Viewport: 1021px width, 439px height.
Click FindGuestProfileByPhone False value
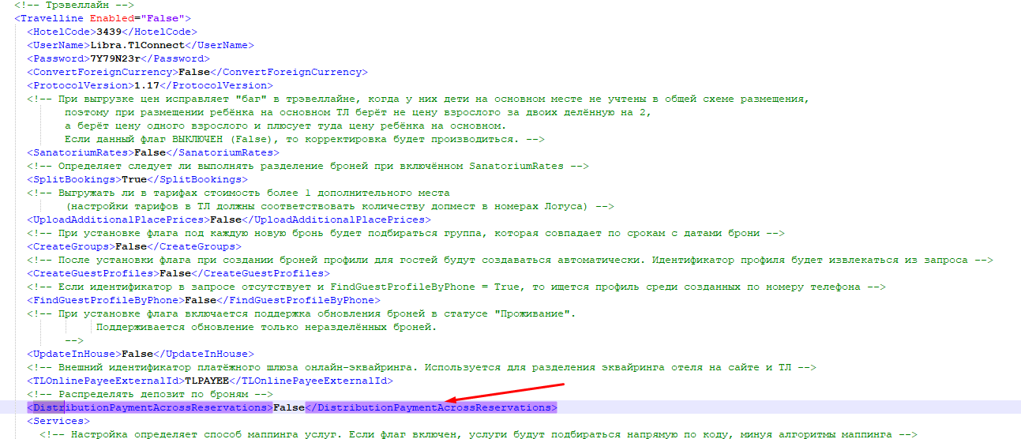pos(200,300)
